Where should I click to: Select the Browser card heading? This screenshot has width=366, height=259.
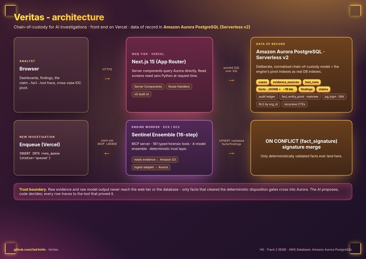click(x=29, y=69)
